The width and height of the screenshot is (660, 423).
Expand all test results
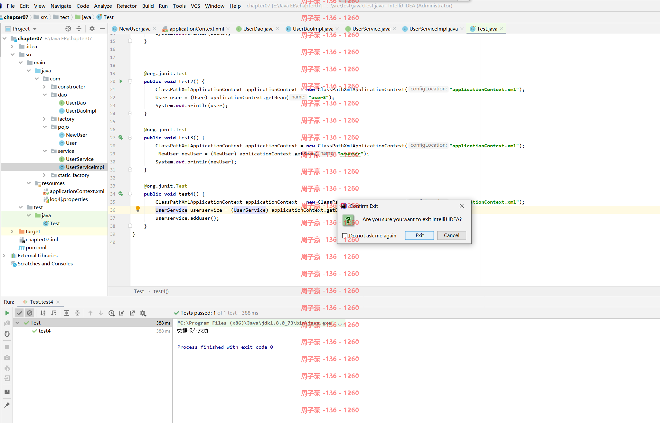[67, 313]
